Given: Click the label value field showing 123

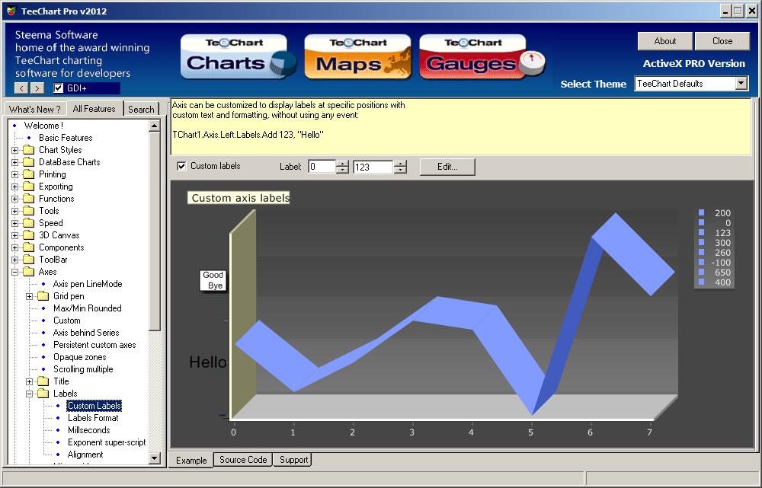Looking at the screenshot, I should pos(373,167).
